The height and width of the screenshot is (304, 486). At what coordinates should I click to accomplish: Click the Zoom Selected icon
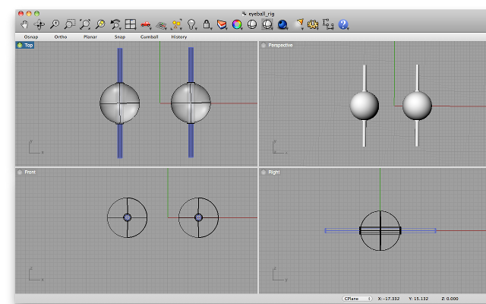[x=100, y=24]
